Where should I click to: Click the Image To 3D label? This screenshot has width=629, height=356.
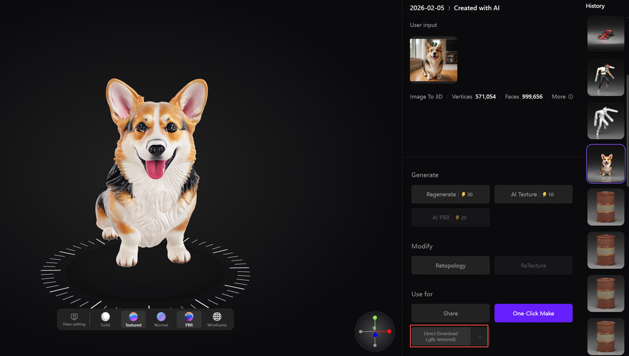(x=426, y=97)
